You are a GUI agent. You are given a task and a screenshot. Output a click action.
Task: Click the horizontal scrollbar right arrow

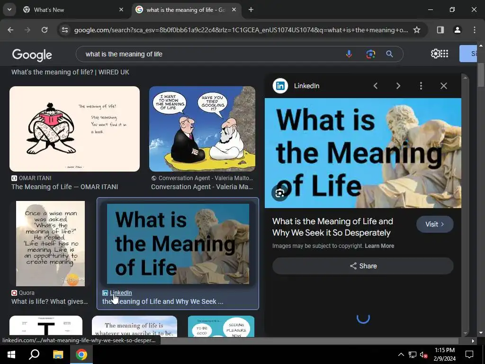point(473,341)
